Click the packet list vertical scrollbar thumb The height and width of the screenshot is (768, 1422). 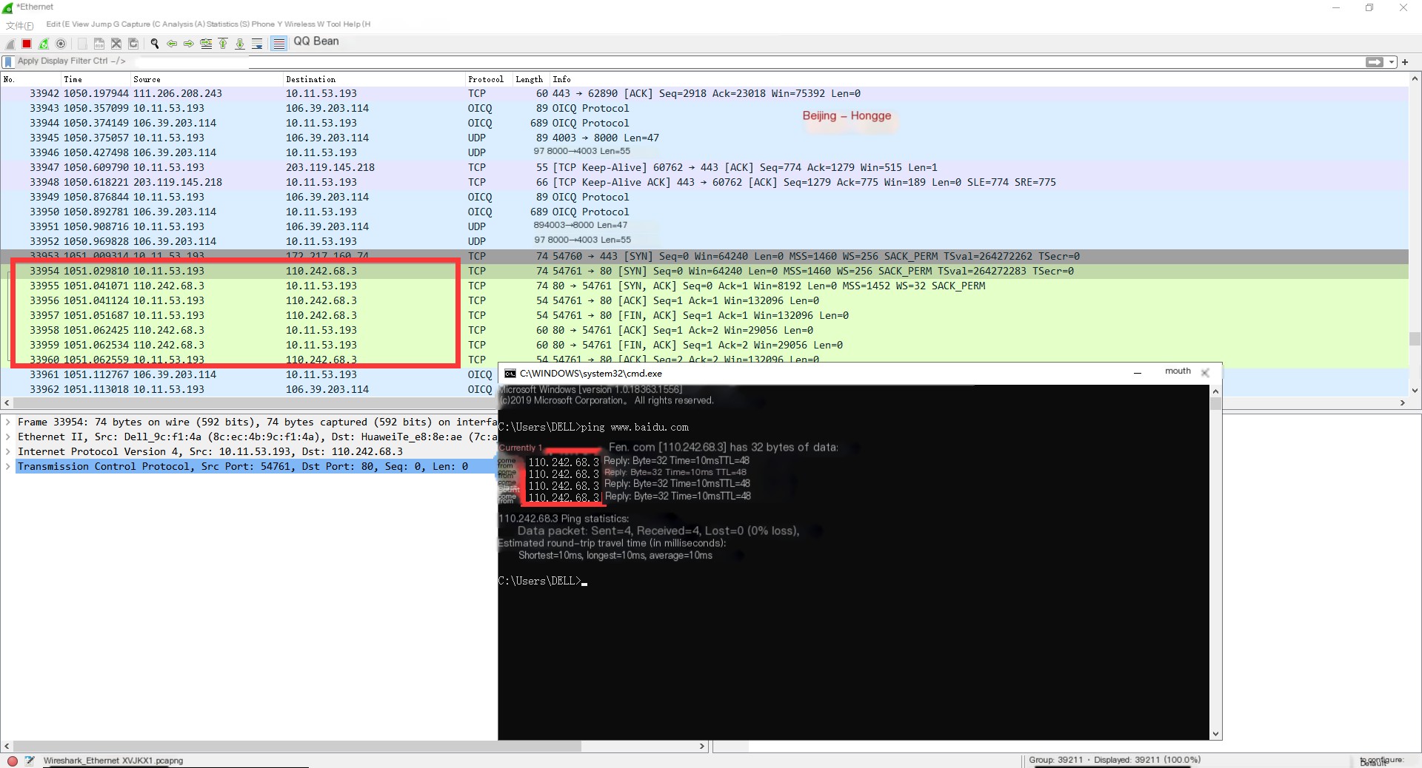(1415, 339)
